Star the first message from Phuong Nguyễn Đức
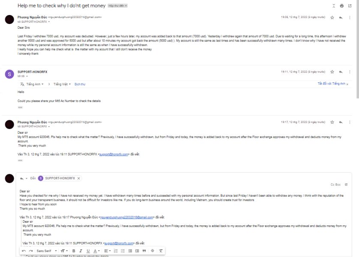Screen dimensions: 359x257 (332, 18)
